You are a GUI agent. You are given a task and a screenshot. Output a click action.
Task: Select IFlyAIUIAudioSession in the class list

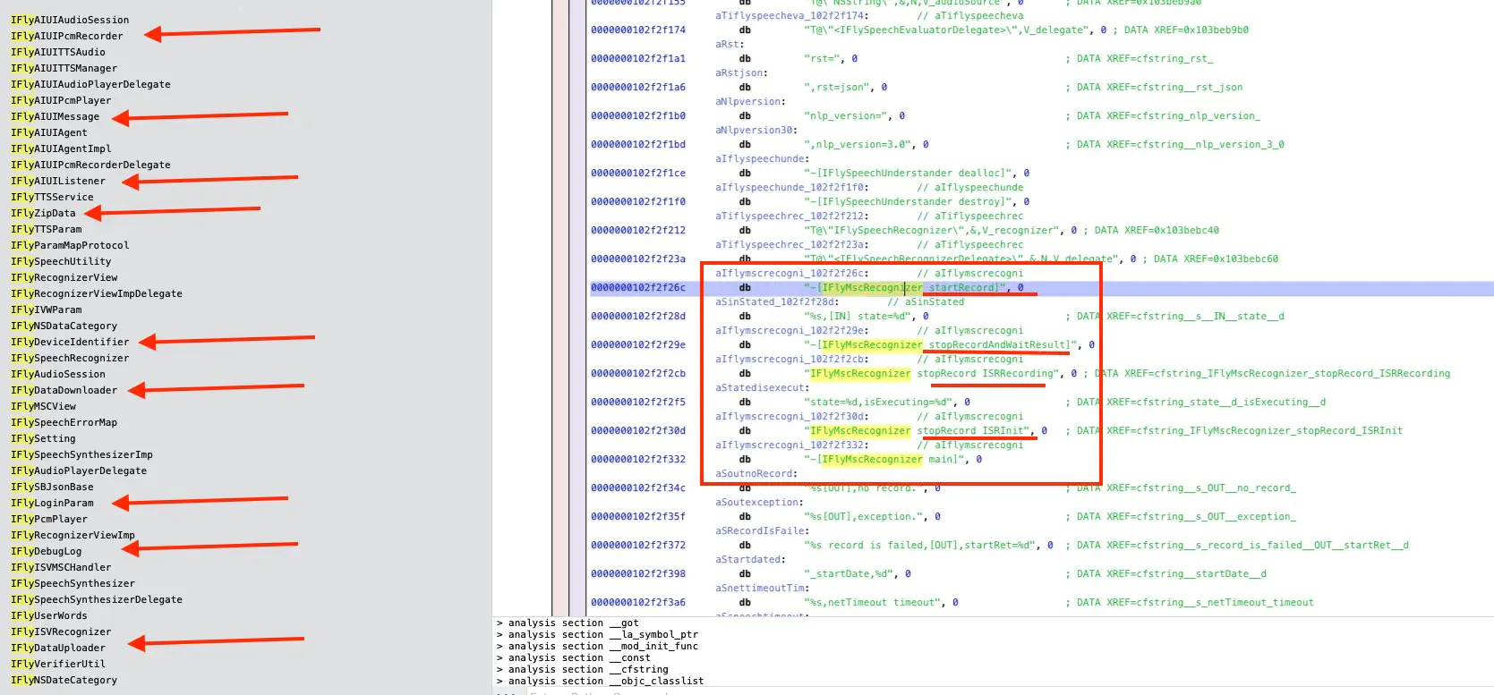point(70,20)
